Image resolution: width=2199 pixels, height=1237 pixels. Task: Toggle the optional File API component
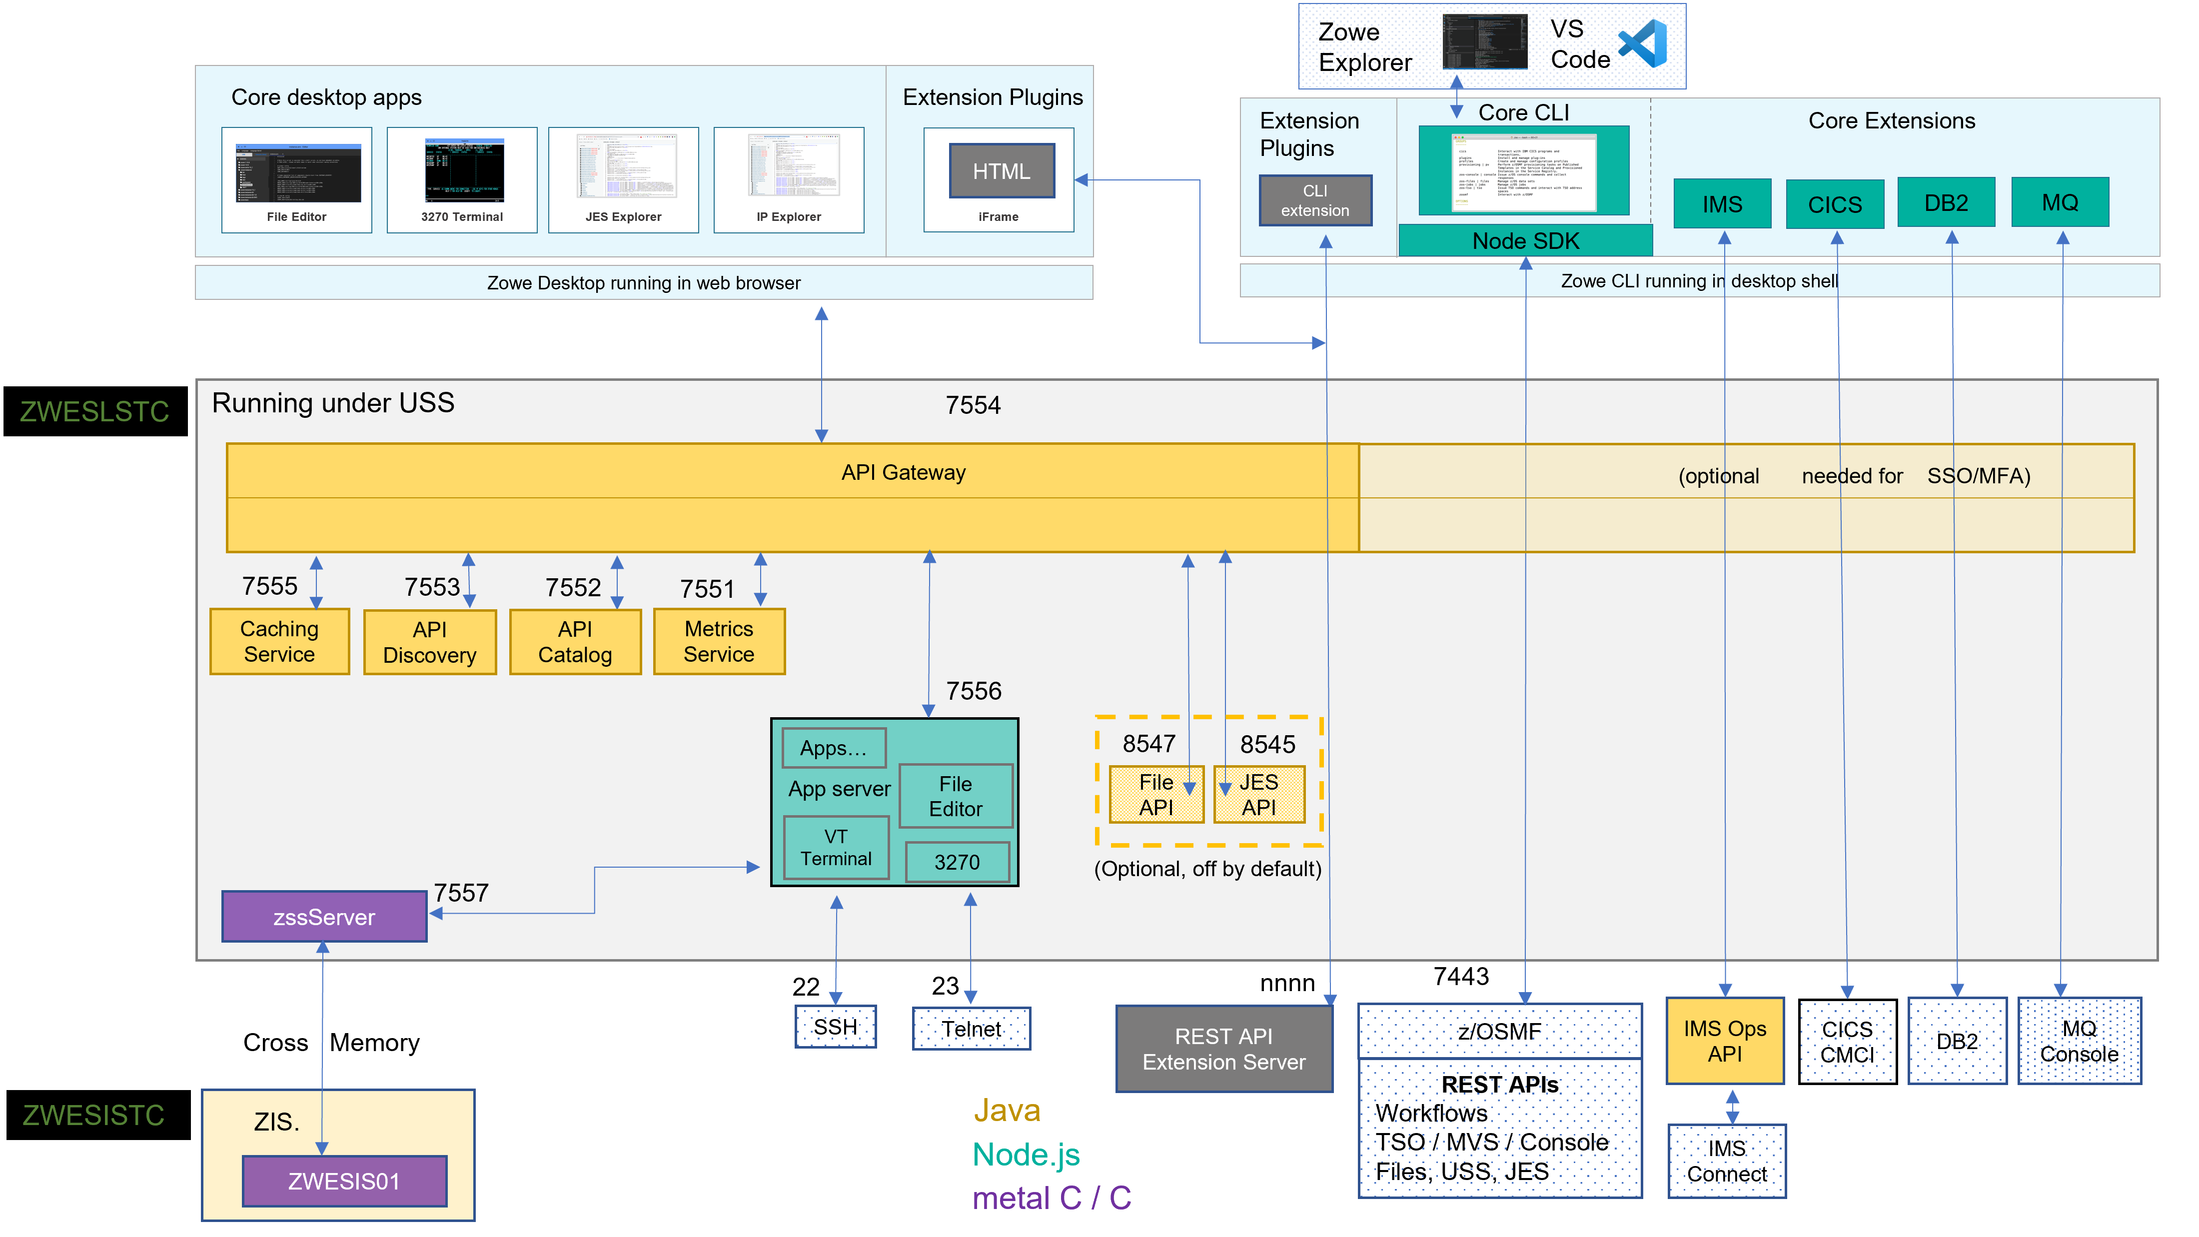(1156, 794)
